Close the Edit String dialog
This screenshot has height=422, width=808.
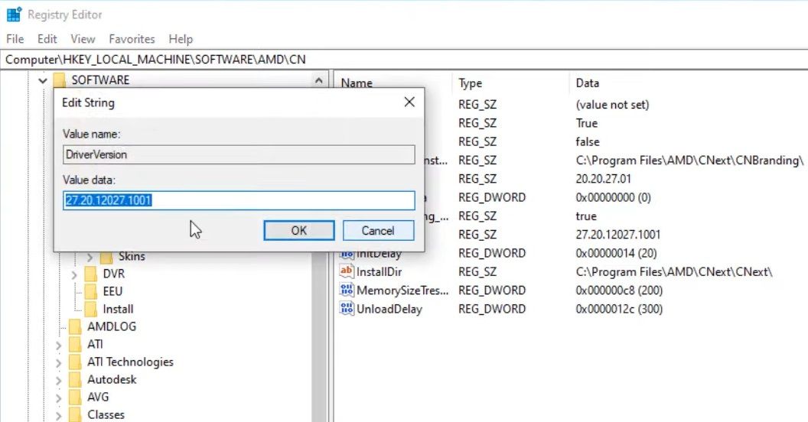click(409, 102)
